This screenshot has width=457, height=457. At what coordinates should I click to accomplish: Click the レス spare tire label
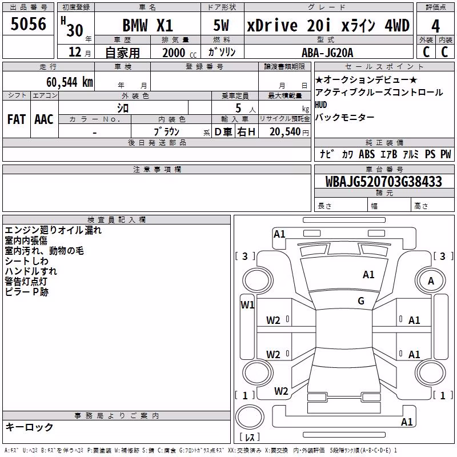[x=250, y=436]
